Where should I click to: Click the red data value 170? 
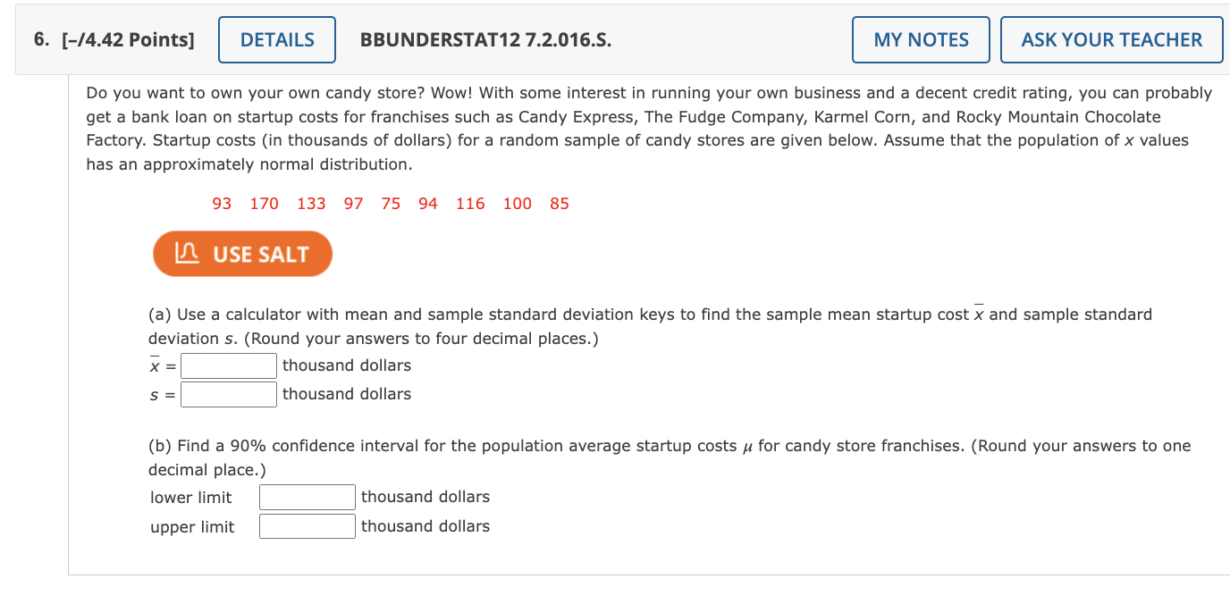[x=264, y=204]
